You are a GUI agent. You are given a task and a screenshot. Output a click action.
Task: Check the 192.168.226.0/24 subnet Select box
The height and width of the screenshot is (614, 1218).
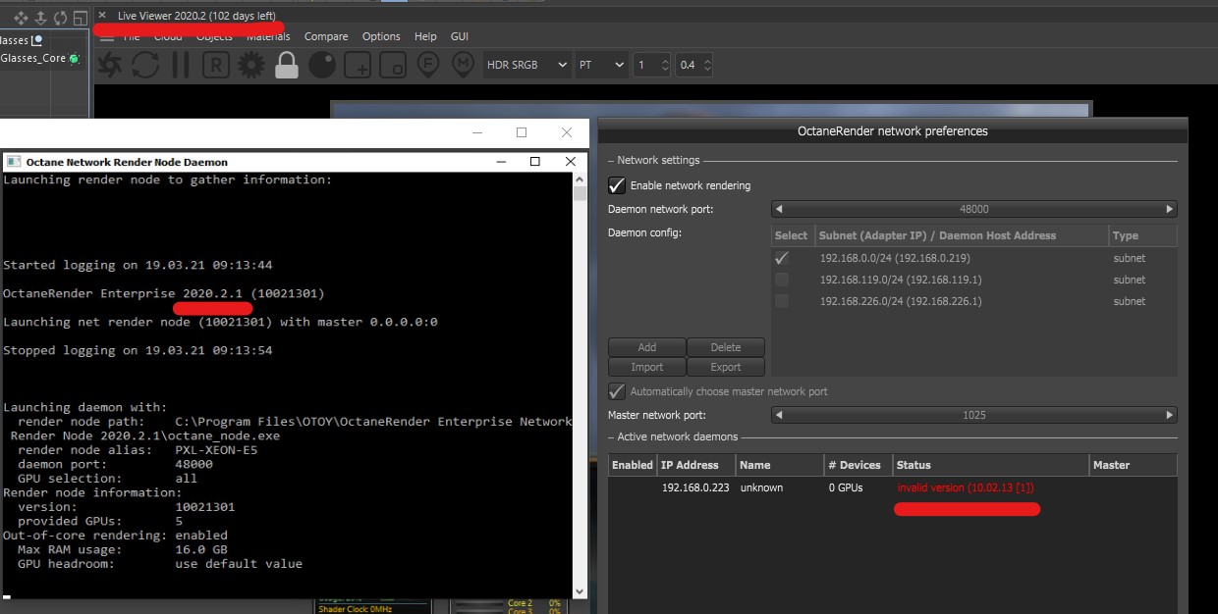[x=782, y=301]
